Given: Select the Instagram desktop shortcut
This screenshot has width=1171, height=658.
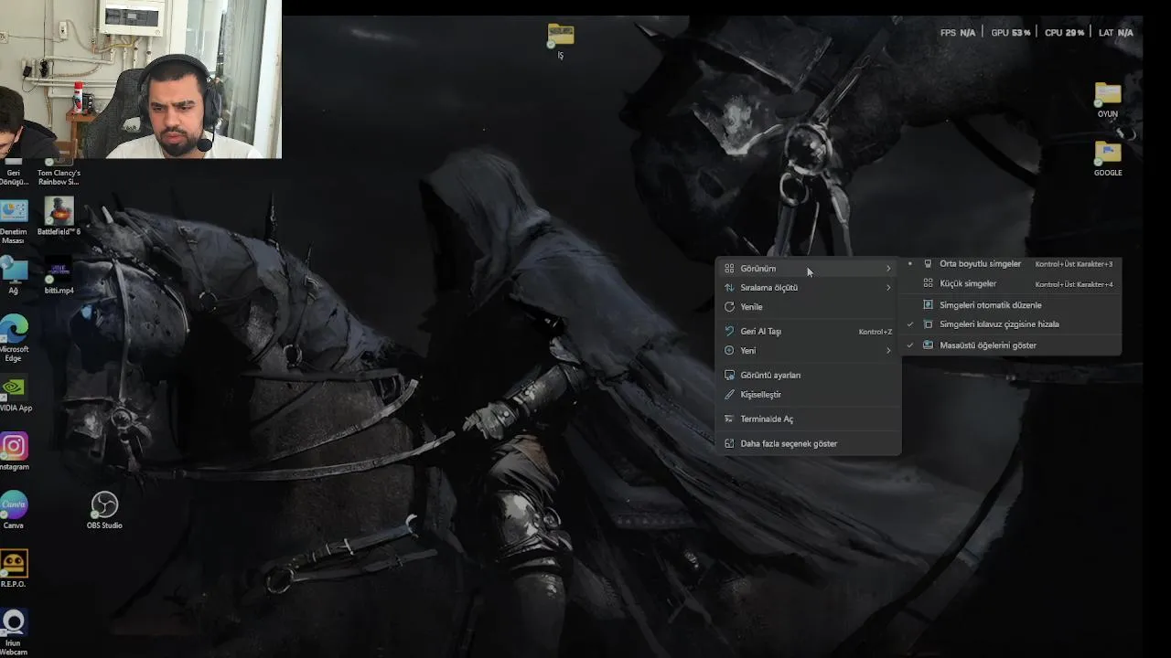Looking at the screenshot, I should pos(14,451).
